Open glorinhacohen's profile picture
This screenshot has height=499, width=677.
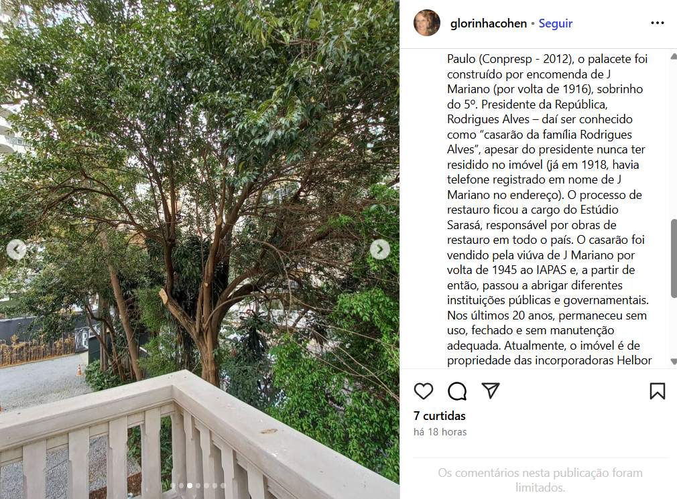point(427,22)
